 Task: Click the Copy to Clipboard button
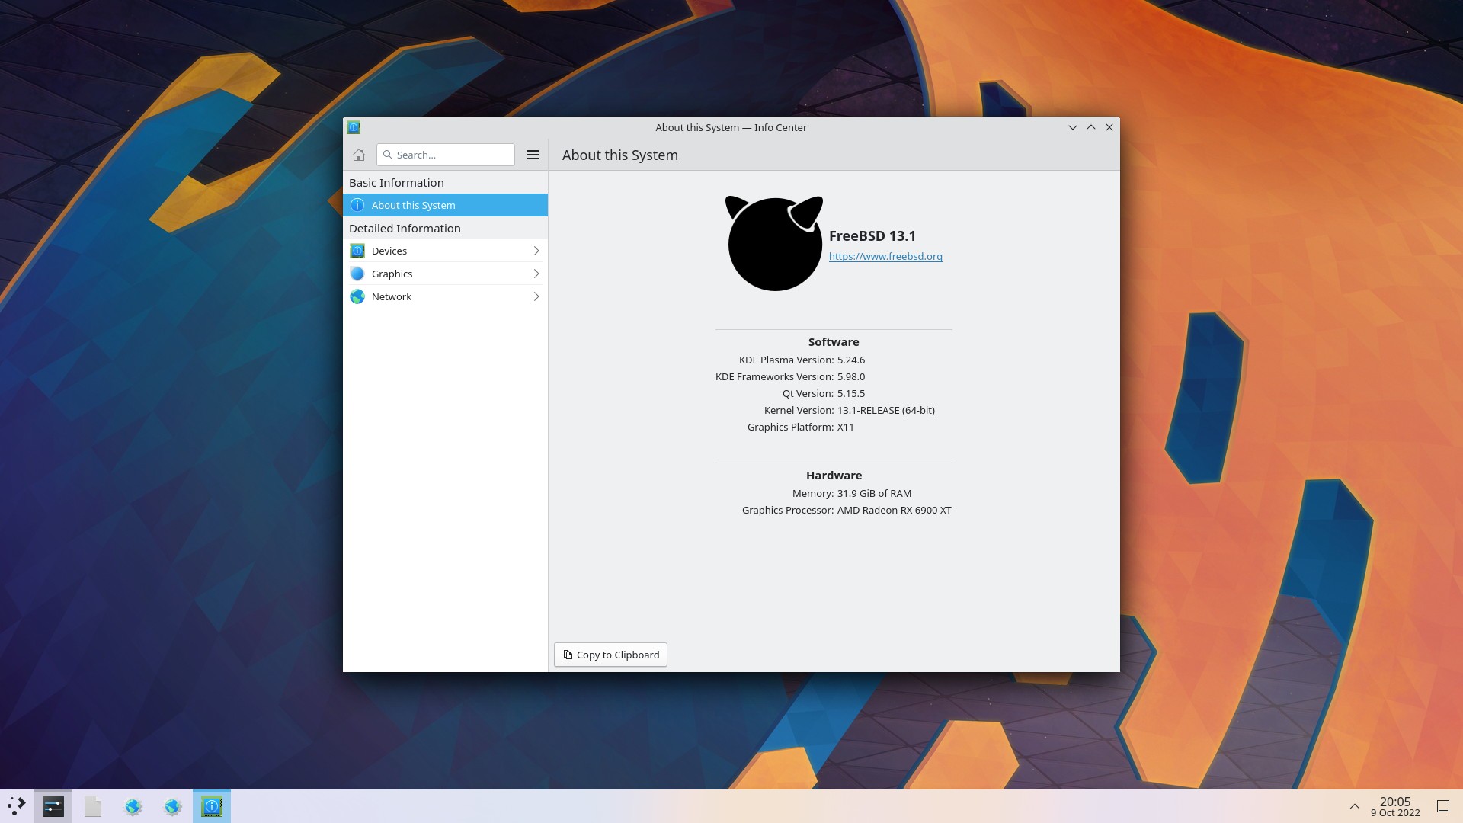[x=610, y=655]
